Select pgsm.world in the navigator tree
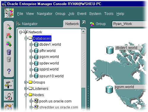Screen dimensions: 148x112 [x=49, y=57]
